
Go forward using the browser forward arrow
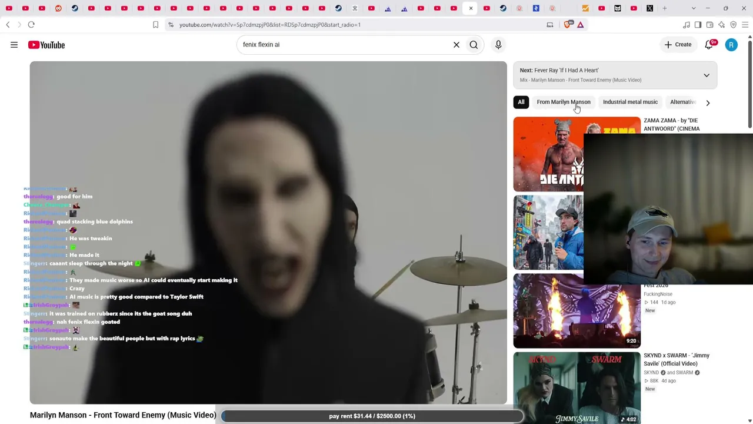[19, 25]
